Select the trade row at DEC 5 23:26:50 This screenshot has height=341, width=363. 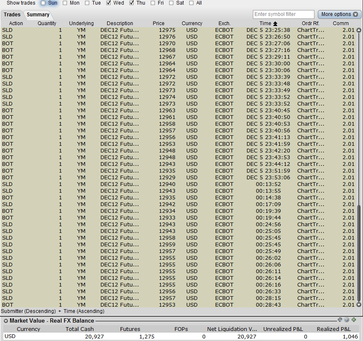click(x=178, y=37)
